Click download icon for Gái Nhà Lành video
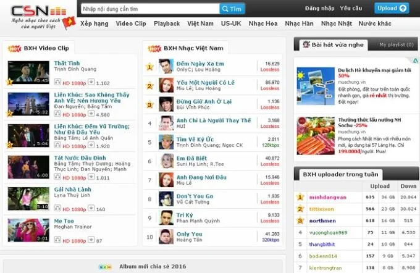The image size is (420, 273). (x=91, y=208)
